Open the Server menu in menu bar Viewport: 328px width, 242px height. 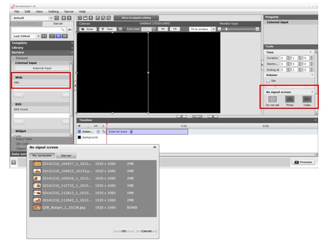(x=69, y=12)
